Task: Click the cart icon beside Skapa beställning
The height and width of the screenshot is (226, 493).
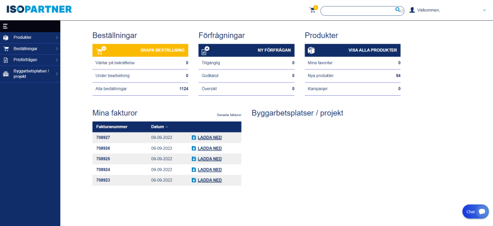Action: 101,50
